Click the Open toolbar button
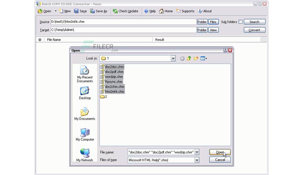This screenshot has width=303, height=175. pyautogui.click(x=45, y=11)
